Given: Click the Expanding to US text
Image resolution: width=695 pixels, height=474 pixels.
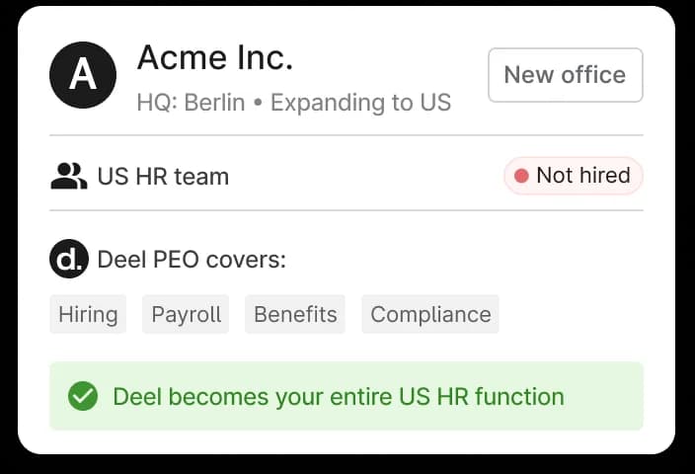Looking at the screenshot, I should [x=360, y=103].
